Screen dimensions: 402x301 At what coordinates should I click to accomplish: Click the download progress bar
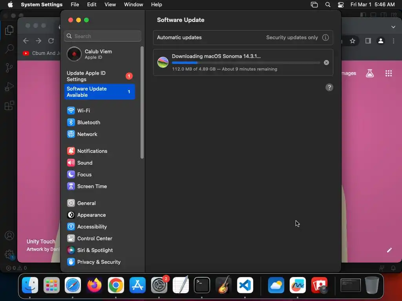[x=246, y=63]
